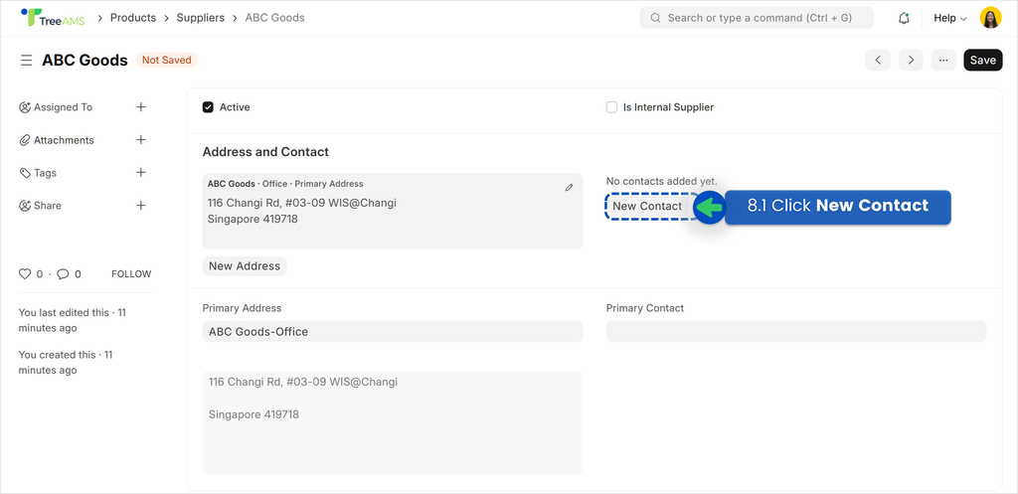The height and width of the screenshot is (494, 1018).
Task: Go to next record arrow
Action: pyautogui.click(x=911, y=60)
